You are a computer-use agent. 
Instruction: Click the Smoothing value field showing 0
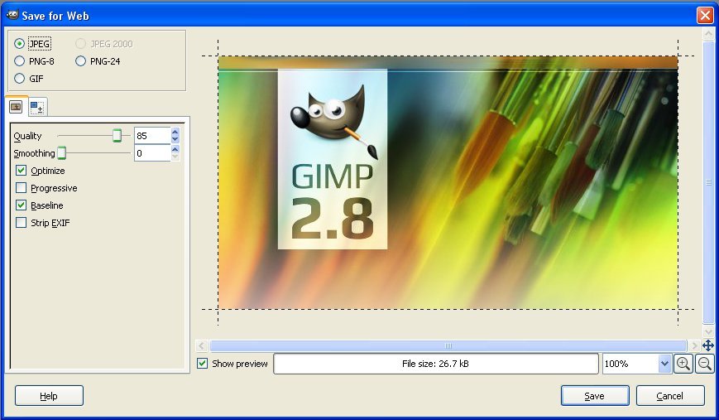[152, 153]
